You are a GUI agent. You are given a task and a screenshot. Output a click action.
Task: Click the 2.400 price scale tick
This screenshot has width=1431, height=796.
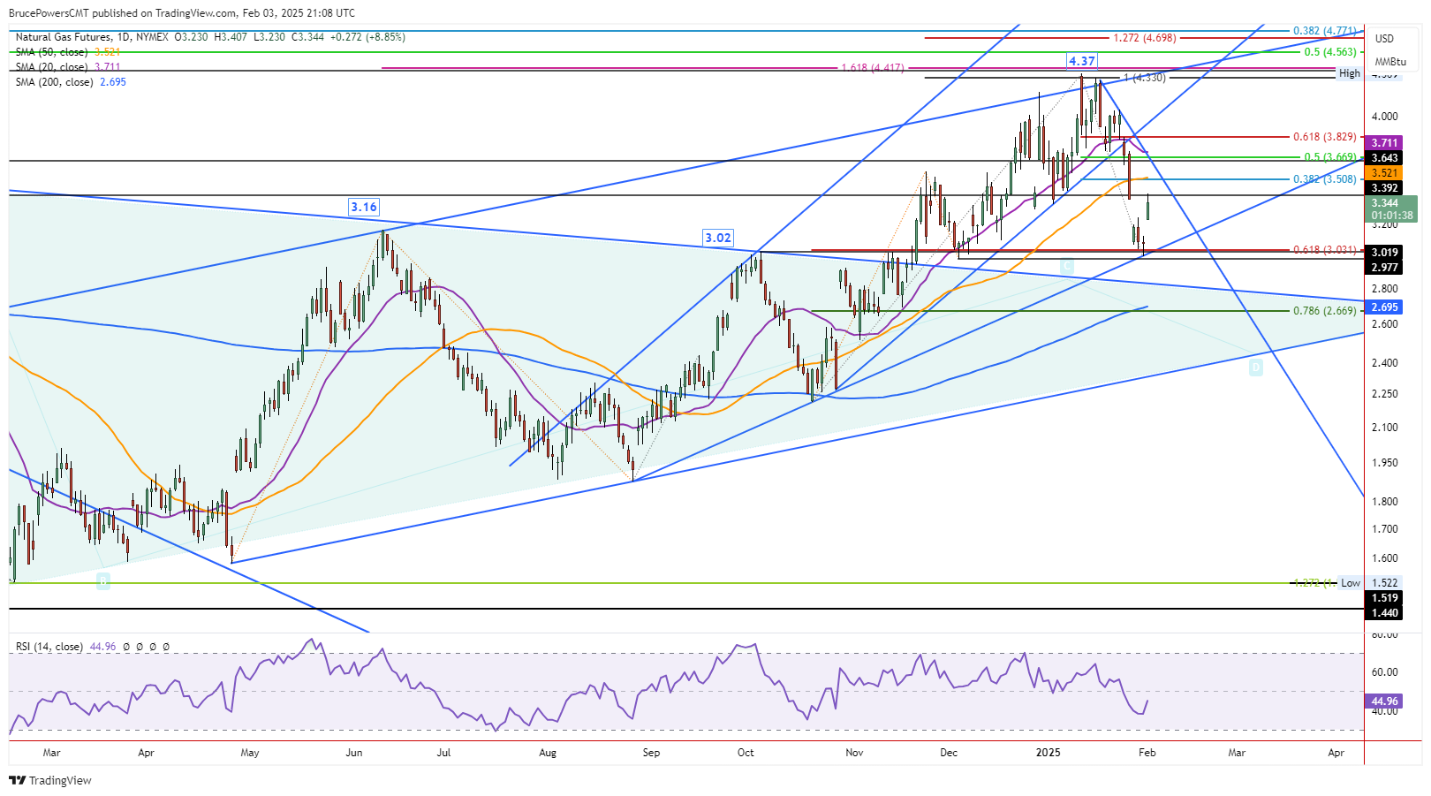(1384, 363)
